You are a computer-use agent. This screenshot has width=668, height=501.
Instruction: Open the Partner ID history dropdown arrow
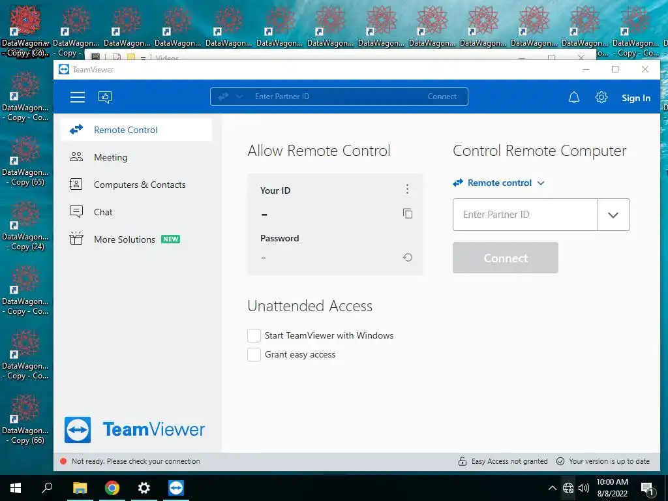click(613, 215)
